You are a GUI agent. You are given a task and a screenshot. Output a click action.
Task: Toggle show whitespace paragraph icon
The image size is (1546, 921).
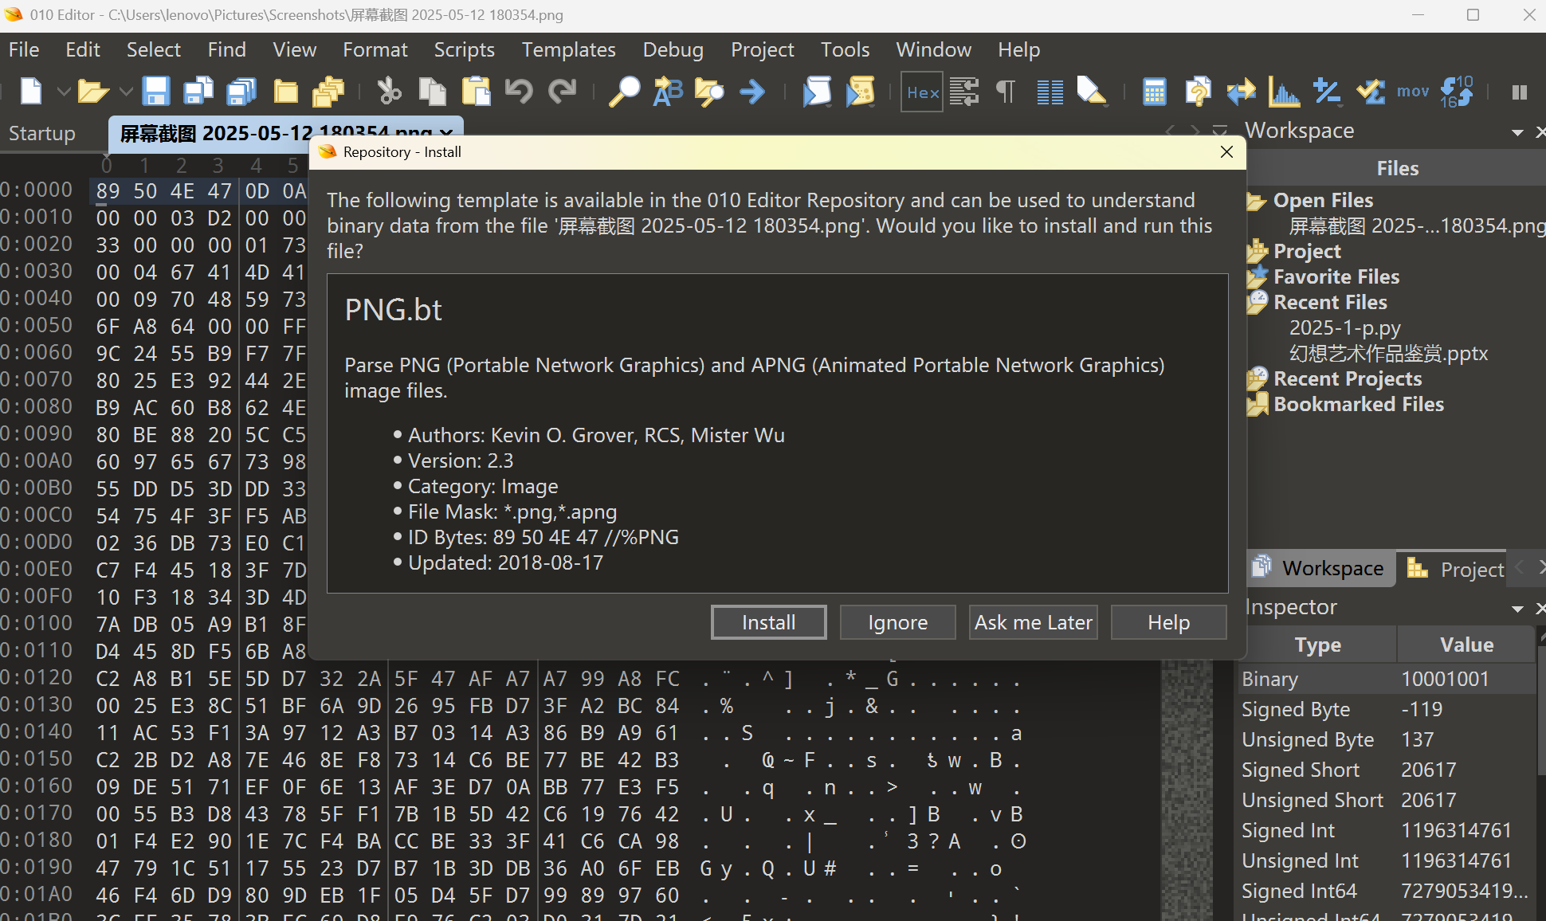click(x=1006, y=92)
